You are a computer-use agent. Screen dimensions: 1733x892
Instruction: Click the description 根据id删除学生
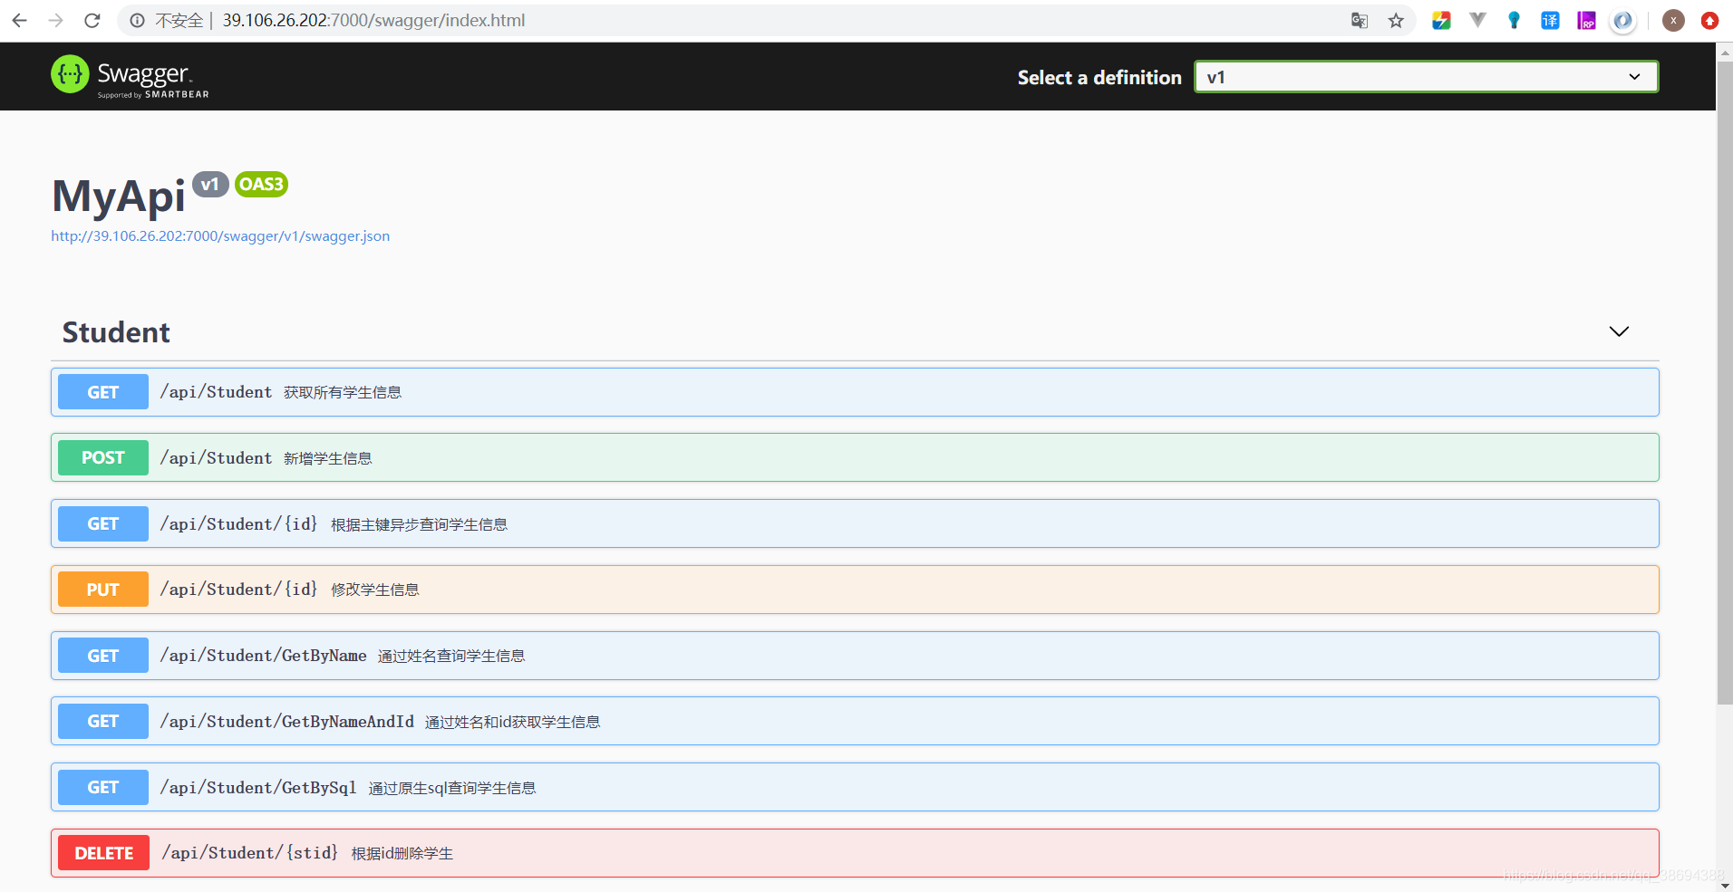402,853
